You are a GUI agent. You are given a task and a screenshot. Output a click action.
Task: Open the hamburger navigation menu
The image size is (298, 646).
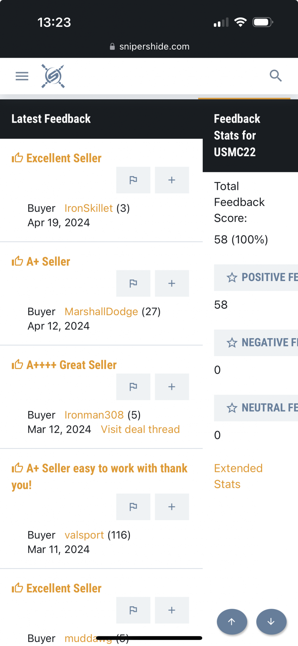[22, 76]
